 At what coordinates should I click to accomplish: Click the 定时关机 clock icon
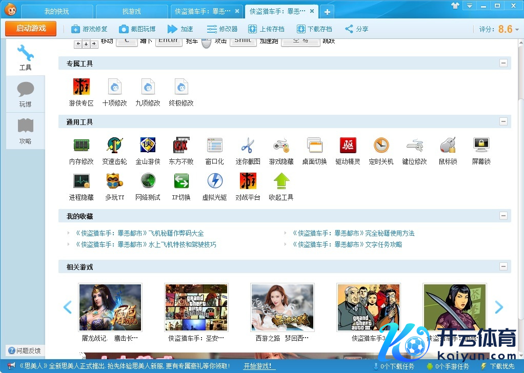point(381,146)
